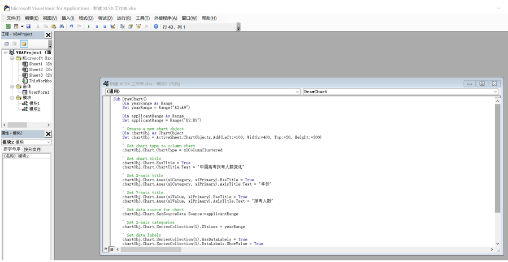Collapse the 模块 folder node
The height and width of the screenshot is (262, 508).
coord(12,98)
